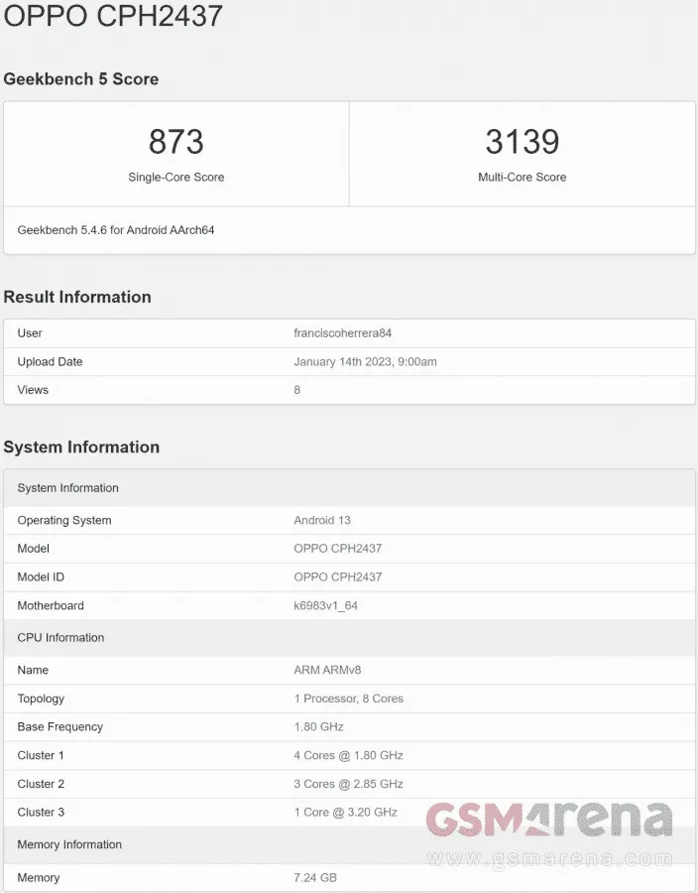Click the GSMArena watermark logo
Viewport: 698px width, 893px height.
pos(549,820)
